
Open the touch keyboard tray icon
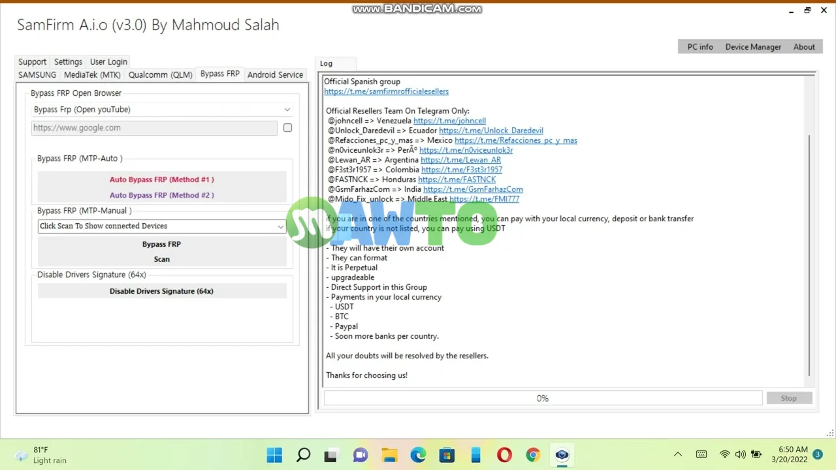point(701,454)
